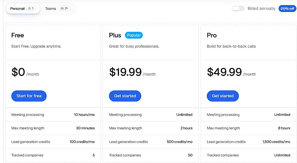
Task: Click Get started under Plus plan
Action: point(125,96)
